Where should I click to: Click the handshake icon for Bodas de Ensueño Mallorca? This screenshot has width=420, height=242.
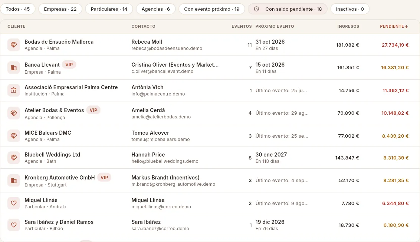click(x=14, y=45)
